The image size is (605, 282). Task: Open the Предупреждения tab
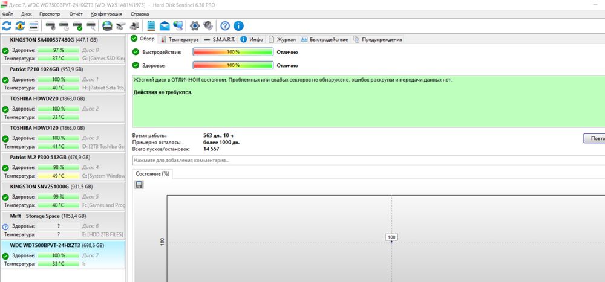click(378, 39)
